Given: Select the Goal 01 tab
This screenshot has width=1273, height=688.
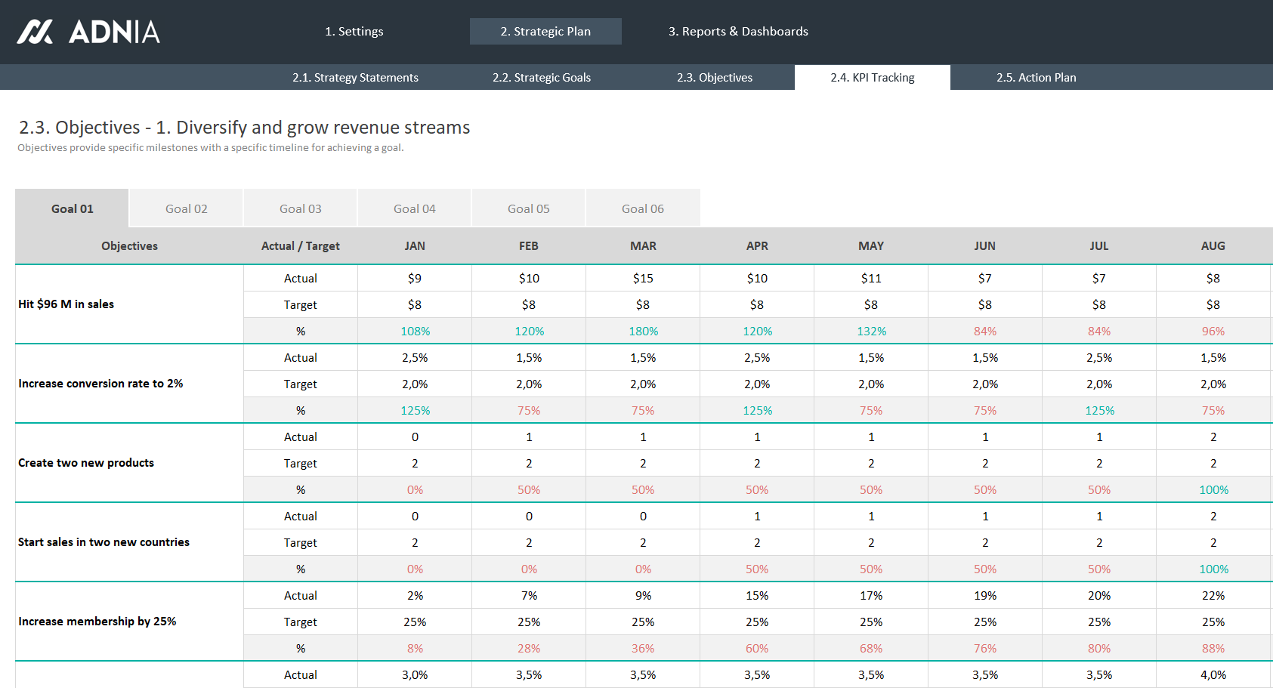Looking at the screenshot, I should pos(72,209).
